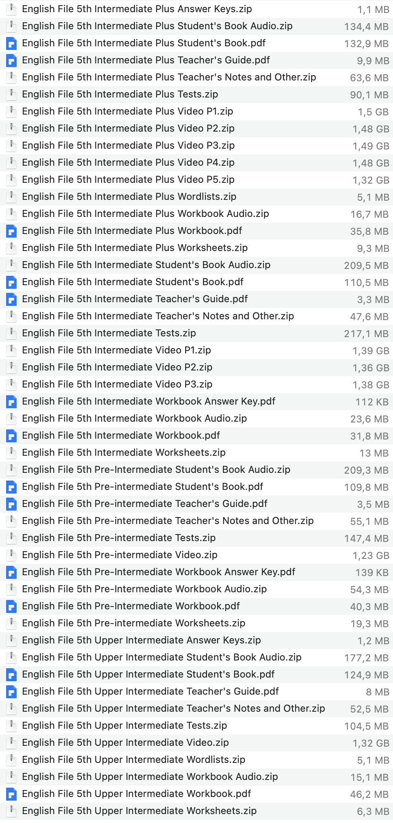Screen dimensions: 393x823
Task: Click the zip icon of Intermediate Tests.zip
Action: click(x=12, y=333)
